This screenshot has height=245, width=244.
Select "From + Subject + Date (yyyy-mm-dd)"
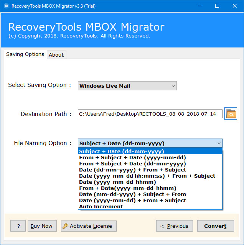pos(150,157)
